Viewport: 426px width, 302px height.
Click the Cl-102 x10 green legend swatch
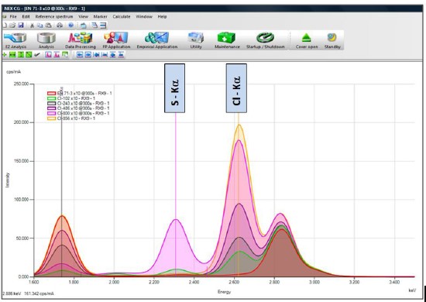(52, 98)
